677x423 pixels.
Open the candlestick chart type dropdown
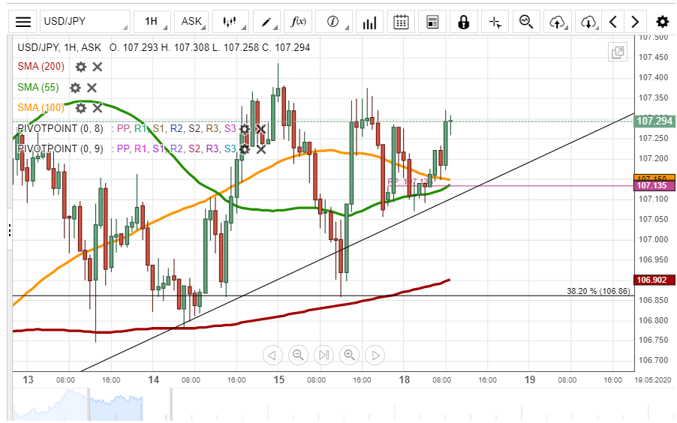coord(230,22)
